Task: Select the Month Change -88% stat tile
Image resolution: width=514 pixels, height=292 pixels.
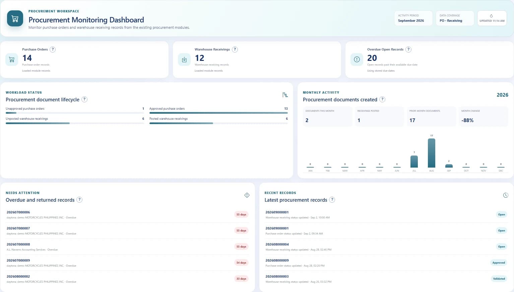Action: pyautogui.click(x=484, y=116)
